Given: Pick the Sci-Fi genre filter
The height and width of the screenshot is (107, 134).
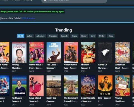Looking at the screenshot, I should pos(93,36).
